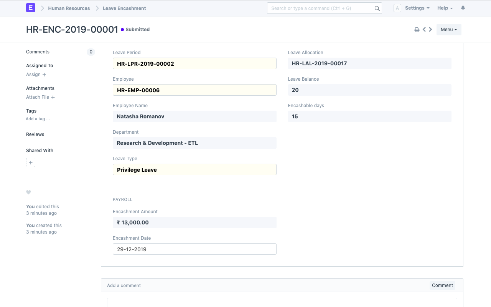The image size is (491, 307).
Task: Share document with dashed plus button
Action: coord(31,163)
